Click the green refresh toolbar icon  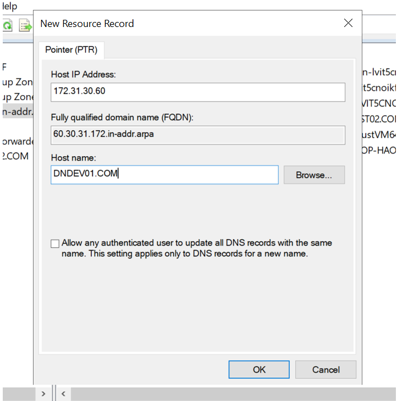pyautogui.click(x=7, y=26)
